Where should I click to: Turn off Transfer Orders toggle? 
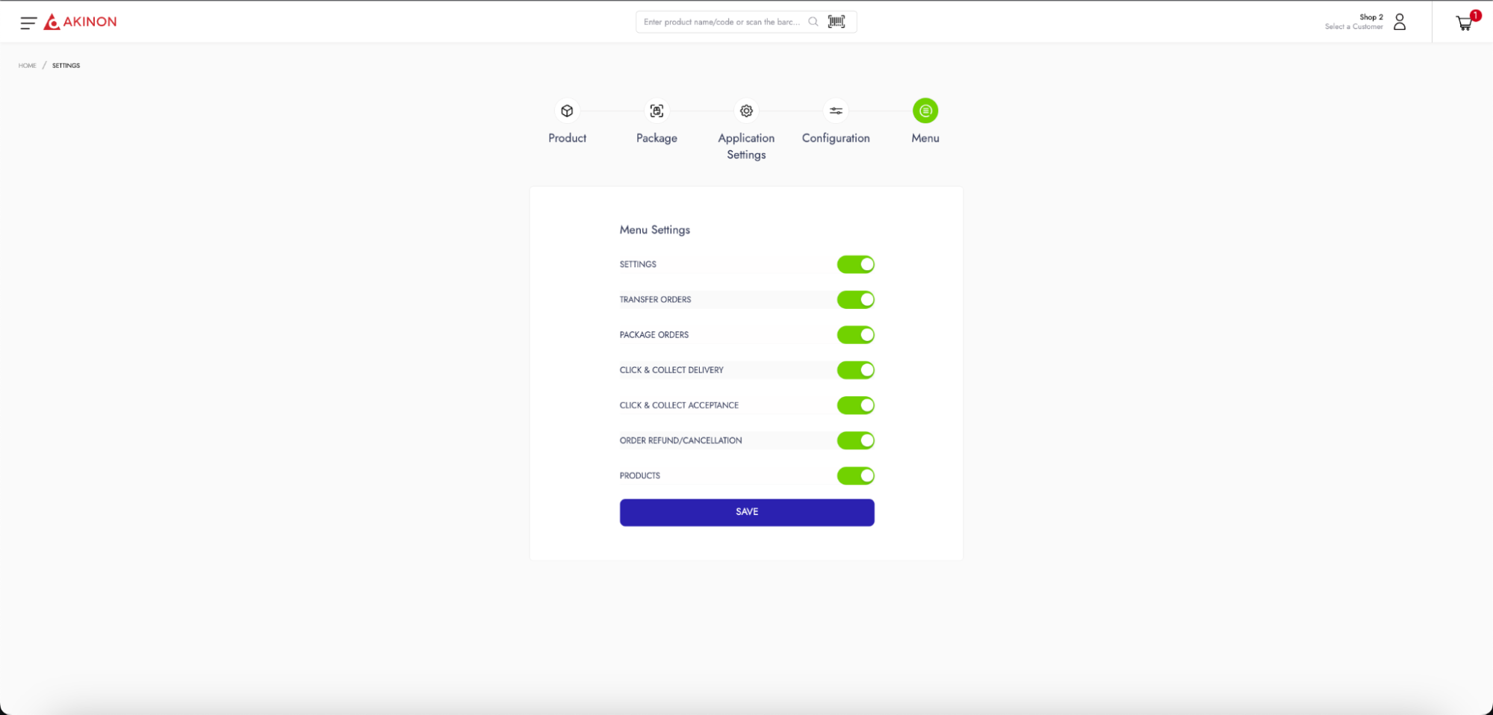[855, 299]
